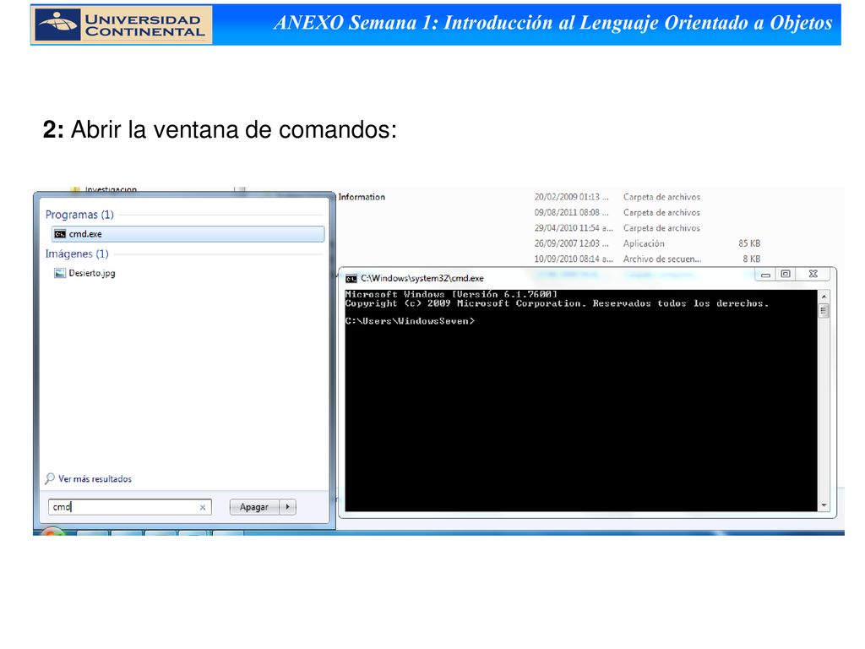Click the 20/02/2009 01:13 date cell
The width and height of the screenshot is (865, 649).
(572, 197)
